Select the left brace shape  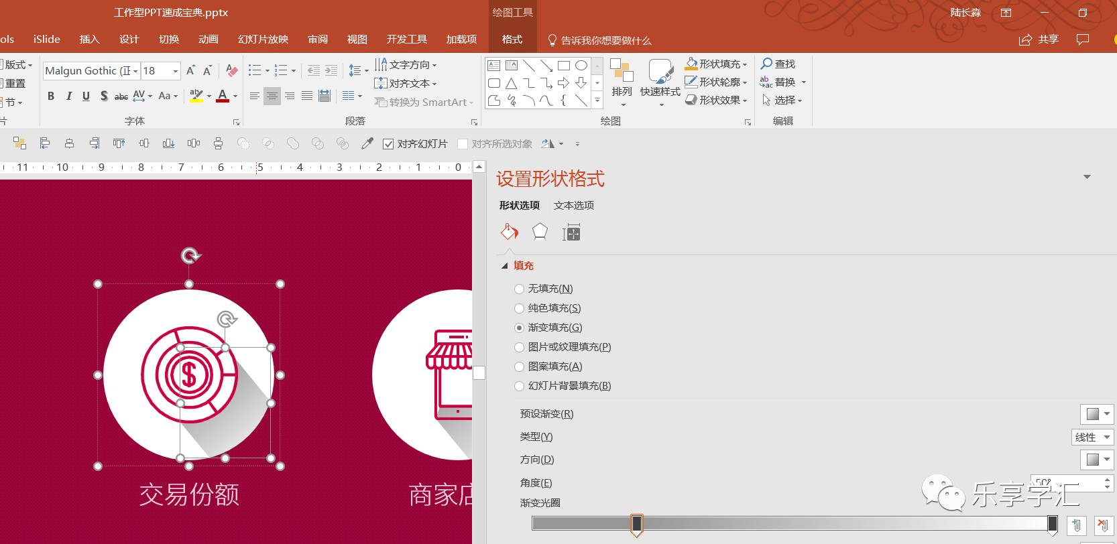click(x=563, y=100)
